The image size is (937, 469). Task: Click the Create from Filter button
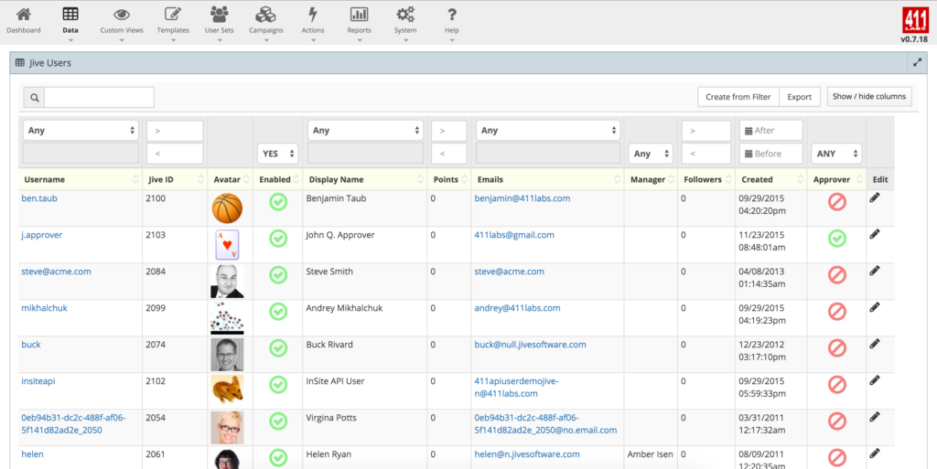coord(738,97)
